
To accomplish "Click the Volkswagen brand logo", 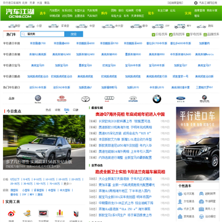I will tap(38, 99).
